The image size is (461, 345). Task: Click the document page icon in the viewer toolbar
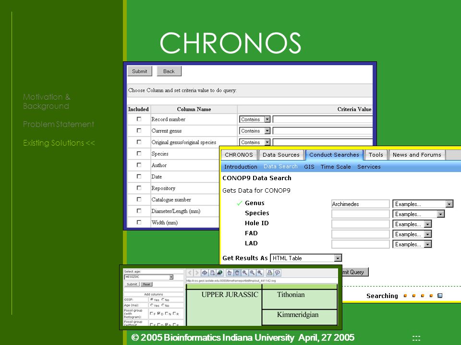point(212,273)
